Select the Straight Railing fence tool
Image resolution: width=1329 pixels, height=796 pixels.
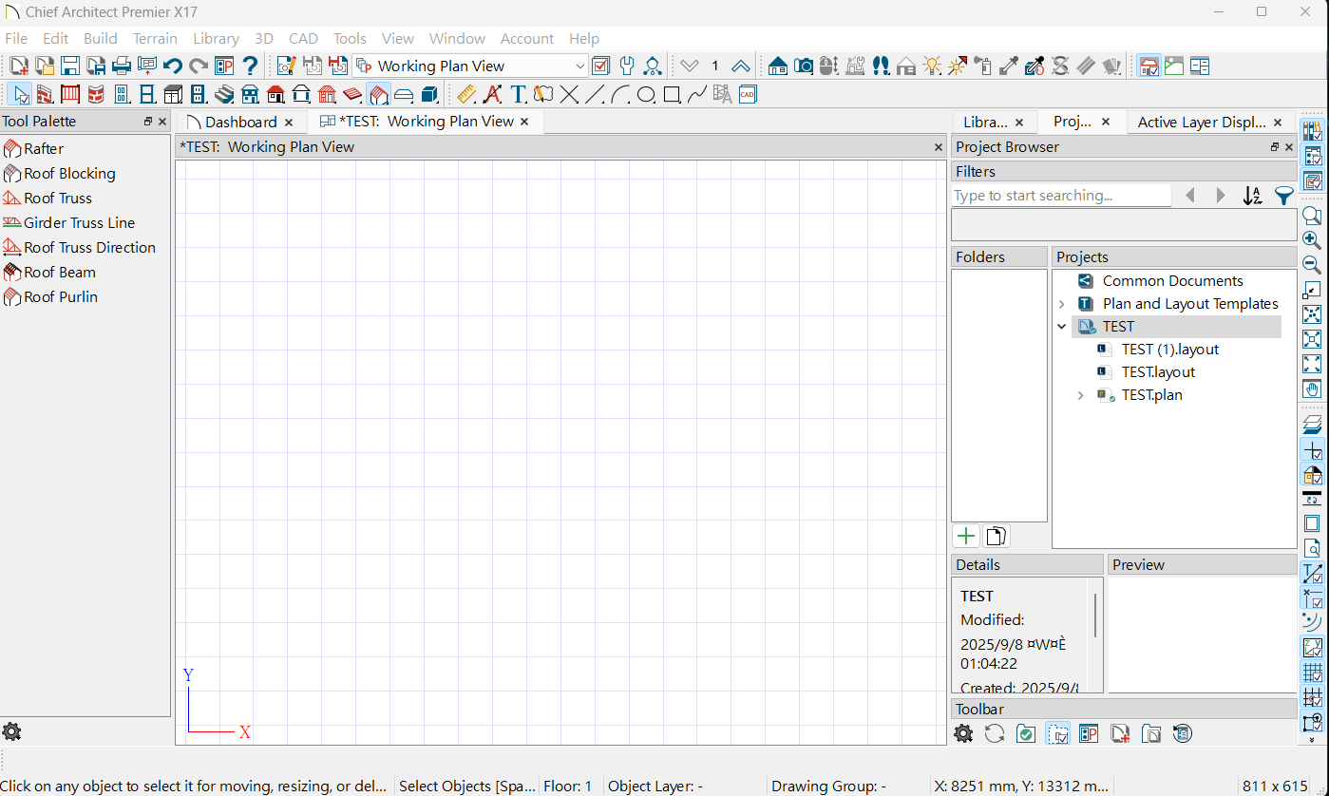click(70, 94)
